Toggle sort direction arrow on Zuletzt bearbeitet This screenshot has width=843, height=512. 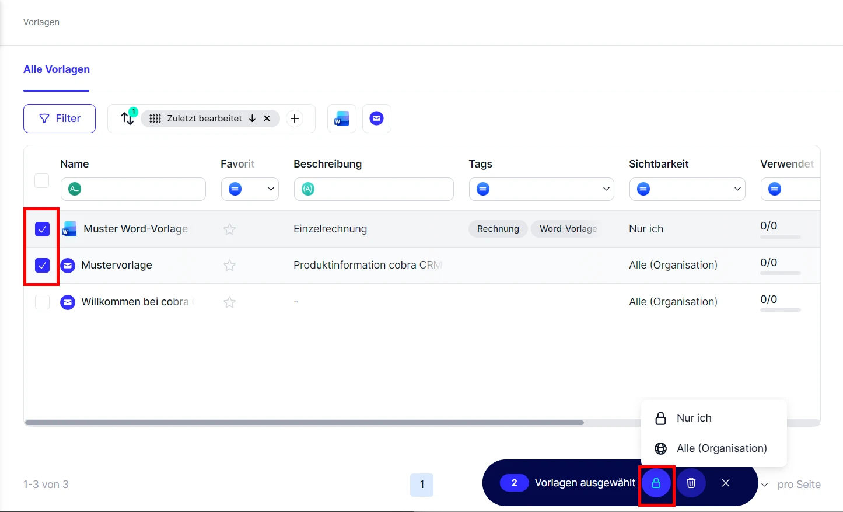point(253,119)
